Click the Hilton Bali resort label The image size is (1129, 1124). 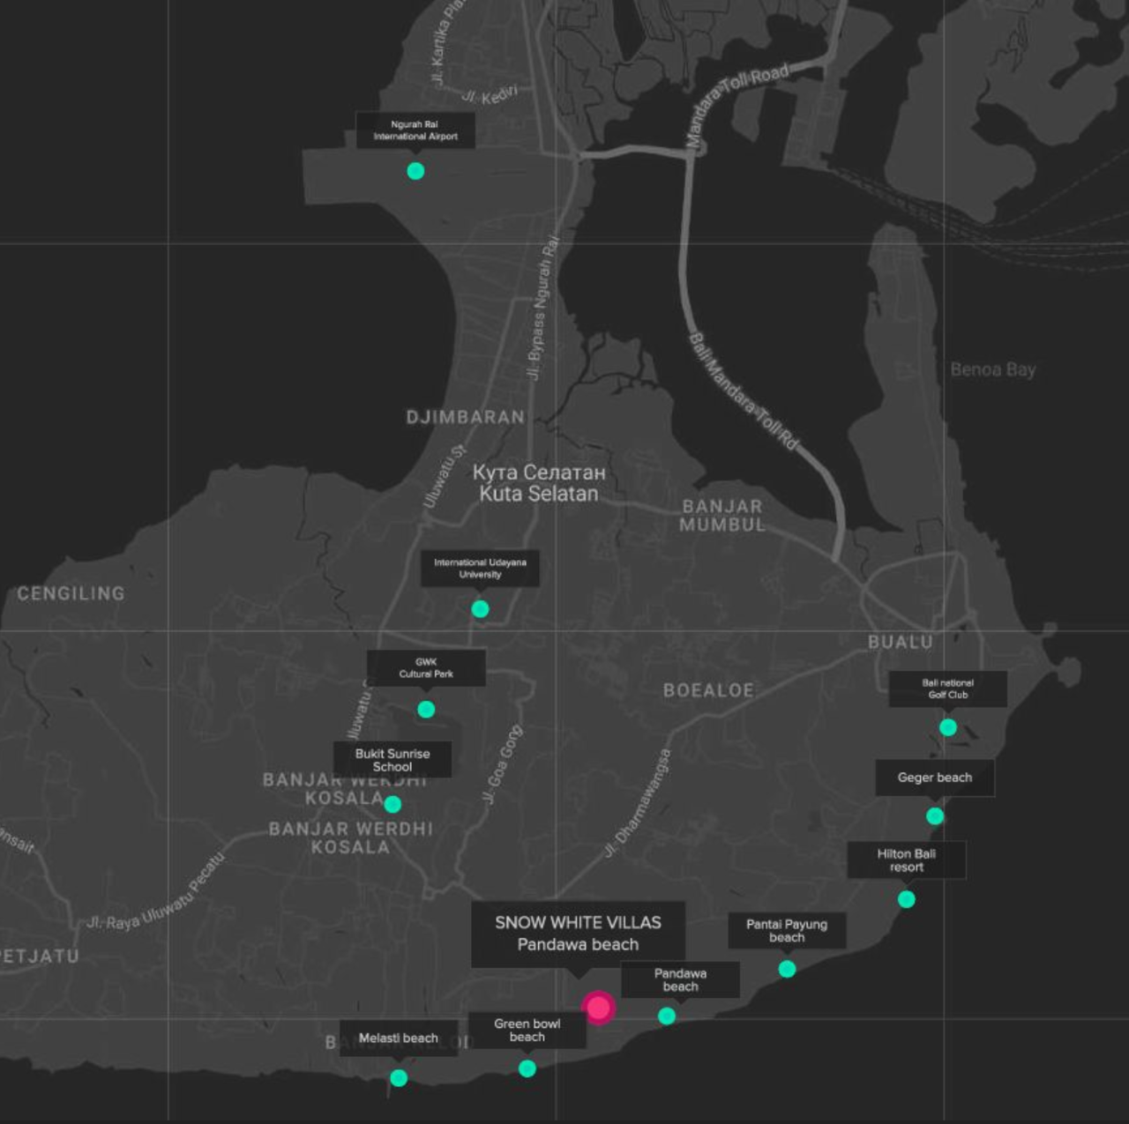906,860
